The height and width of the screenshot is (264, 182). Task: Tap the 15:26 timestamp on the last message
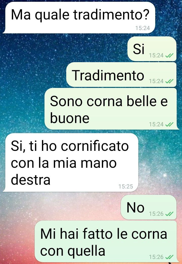click(156, 257)
